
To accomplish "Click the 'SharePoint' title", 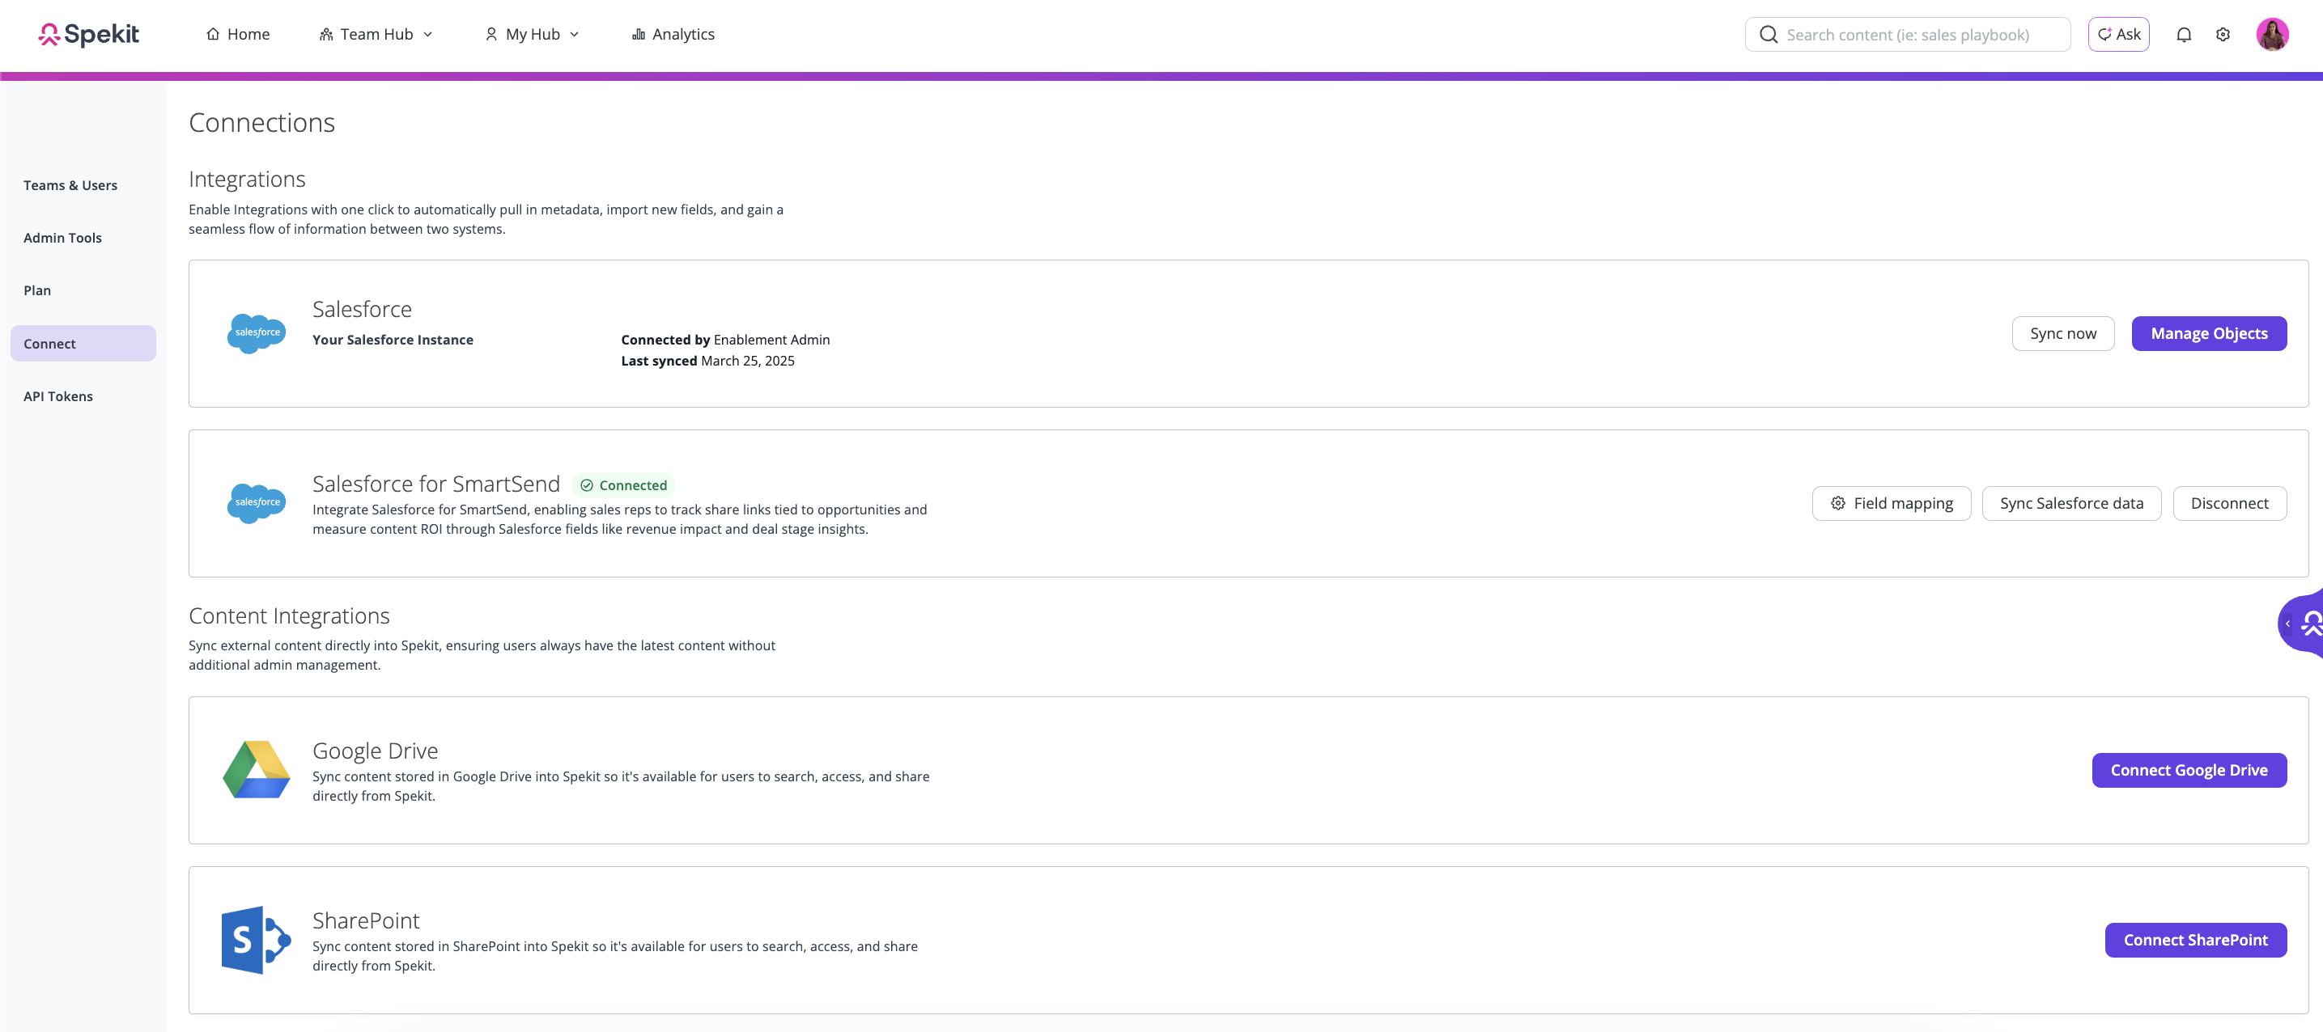I will tap(366, 920).
